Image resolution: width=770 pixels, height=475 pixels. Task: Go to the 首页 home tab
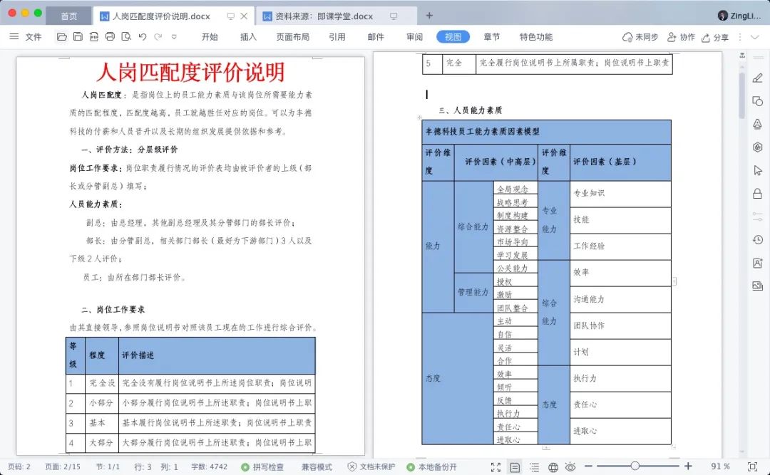point(68,16)
